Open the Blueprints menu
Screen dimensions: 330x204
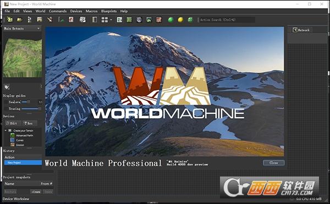[x=109, y=11]
